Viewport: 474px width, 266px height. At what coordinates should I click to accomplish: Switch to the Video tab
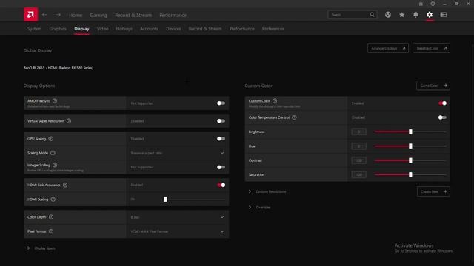[x=102, y=29]
